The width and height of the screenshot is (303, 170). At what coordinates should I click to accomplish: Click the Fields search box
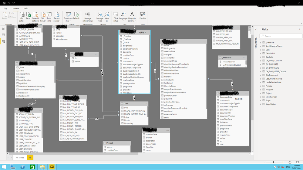[281, 36]
